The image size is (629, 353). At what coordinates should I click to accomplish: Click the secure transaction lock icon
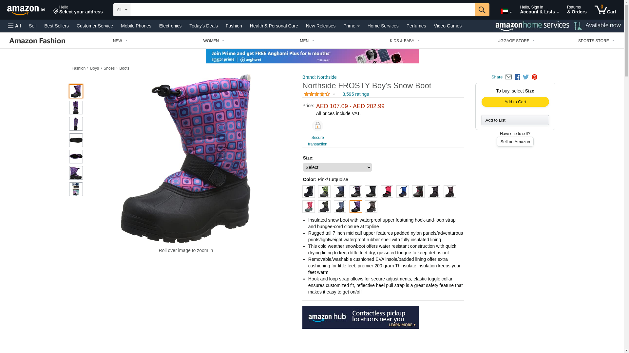coord(317,126)
